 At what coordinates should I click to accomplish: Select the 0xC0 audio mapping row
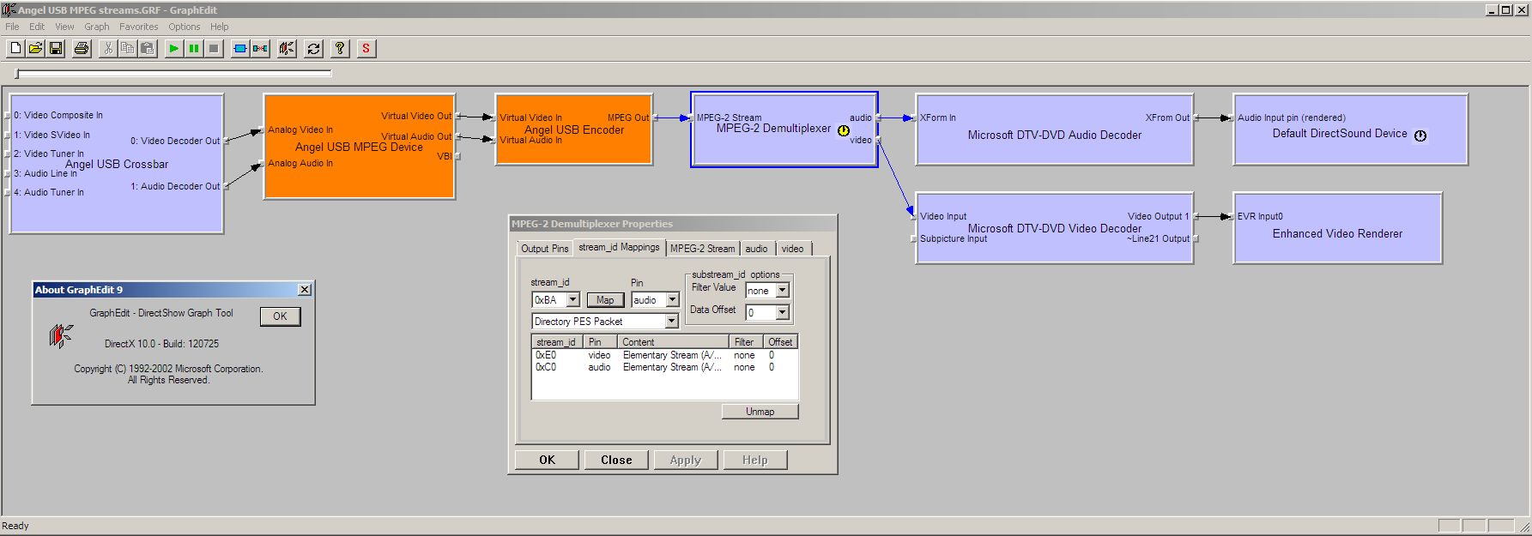665,367
